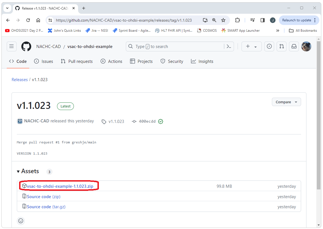The width and height of the screenshot is (323, 229).
Task: Select the Security tab
Action: 172,61
